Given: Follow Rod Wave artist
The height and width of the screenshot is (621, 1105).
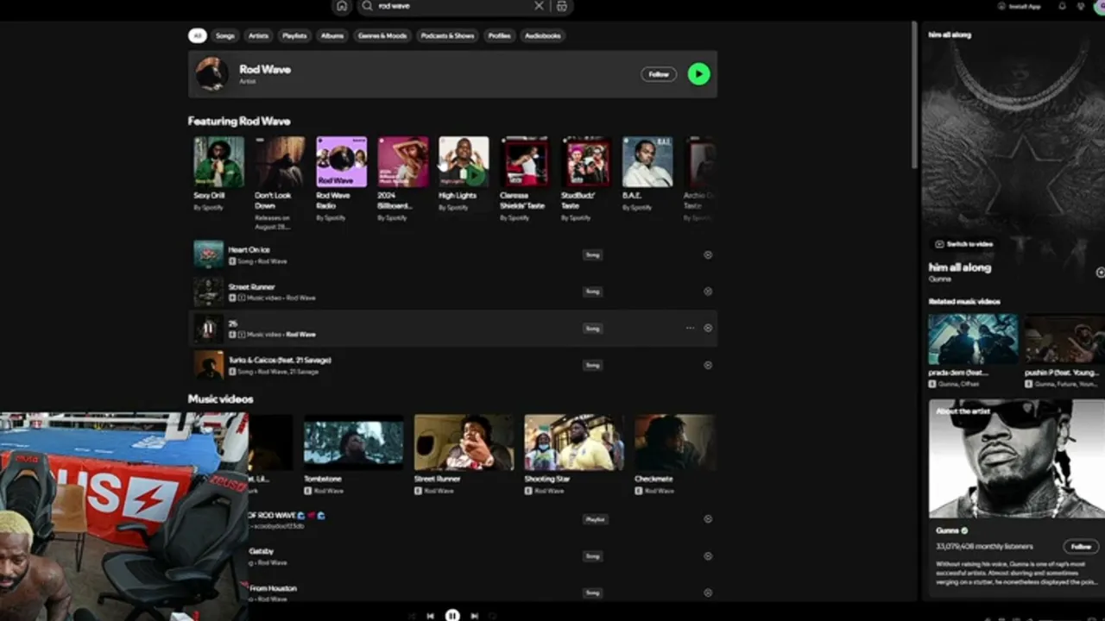Looking at the screenshot, I should (x=659, y=74).
